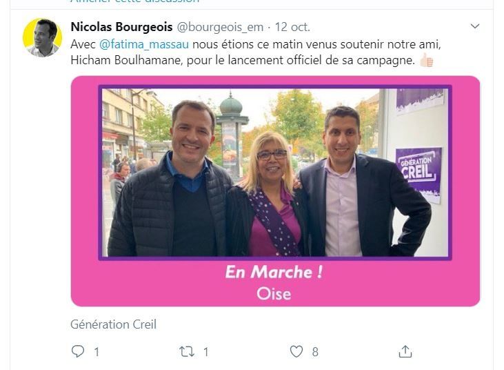504x370 pixels.
Task: Click the retweet count number 1
Action: coord(206,352)
